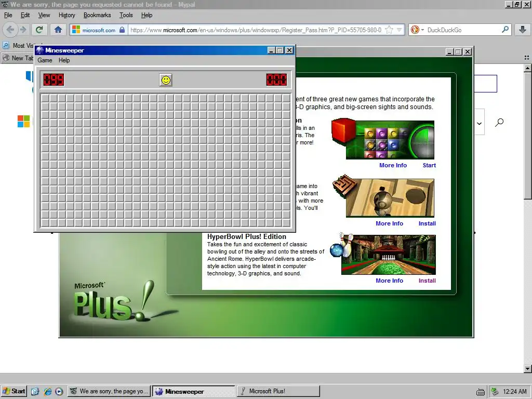
Task: Expand the chevron dropdown beside the page search
Action: coord(479,123)
